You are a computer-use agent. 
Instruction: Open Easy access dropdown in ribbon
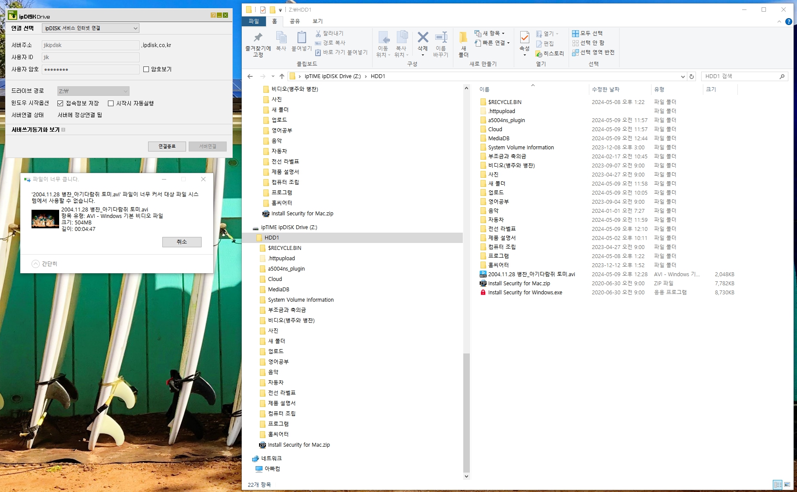pyautogui.click(x=492, y=43)
